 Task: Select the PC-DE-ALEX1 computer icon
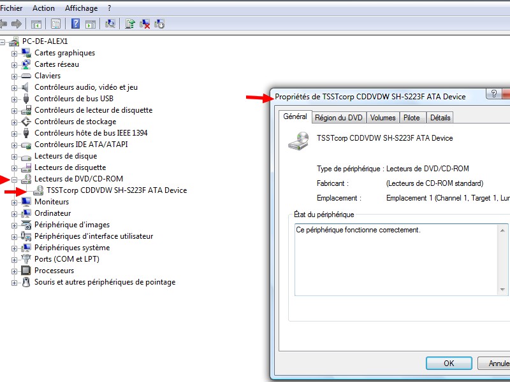point(14,41)
